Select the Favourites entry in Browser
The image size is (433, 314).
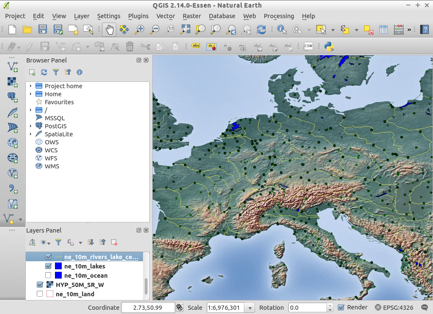tap(59, 102)
